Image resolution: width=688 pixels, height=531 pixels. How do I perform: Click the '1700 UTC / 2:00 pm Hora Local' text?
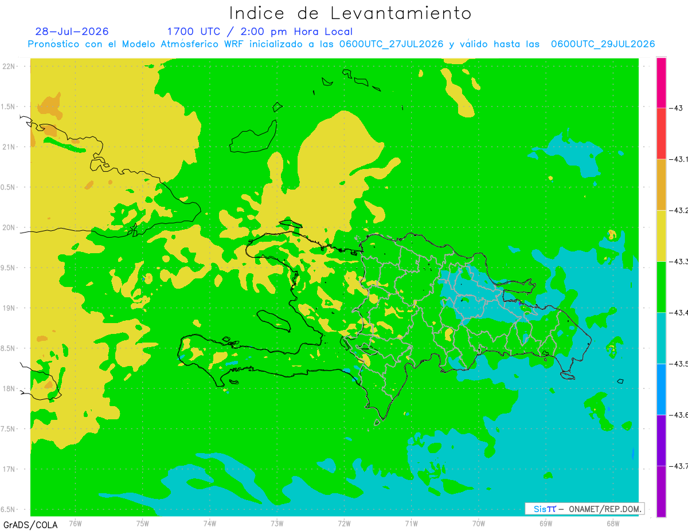pyautogui.click(x=260, y=32)
